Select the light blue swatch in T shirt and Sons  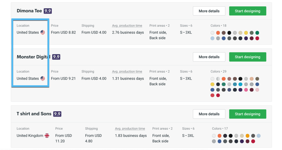click(x=259, y=136)
